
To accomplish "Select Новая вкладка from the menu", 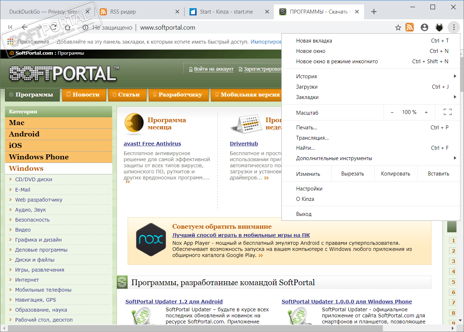I will tap(371, 41).
